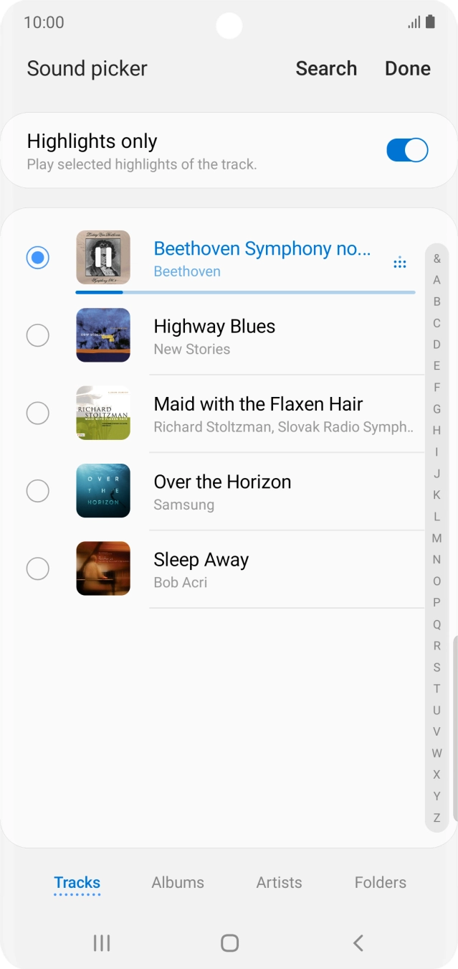This screenshot has height=969, width=458.
Task: Tap Maid with the Flaxen Hair cover
Action: coord(103,413)
